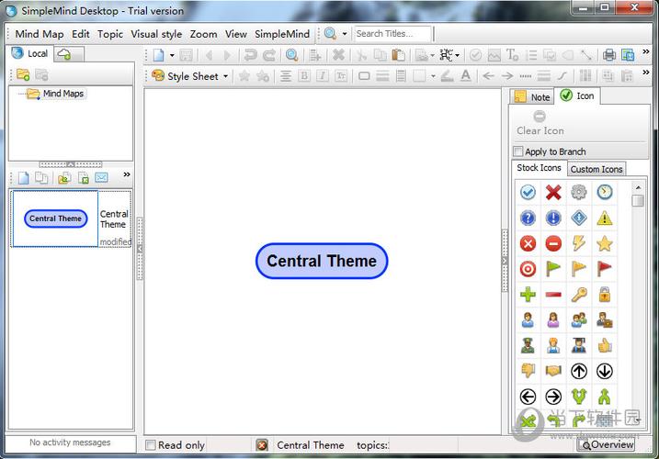Pick the gear stock icon
The height and width of the screenshot is (459, 659).
pos(579,193)
